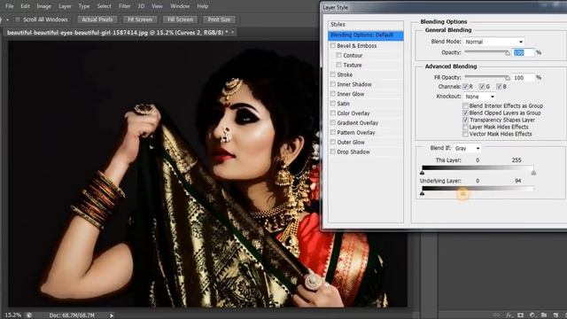Click the status bar icon beside the 15.2% zoom
This screenshot has width=567, height=319.
tap(29, 315)
